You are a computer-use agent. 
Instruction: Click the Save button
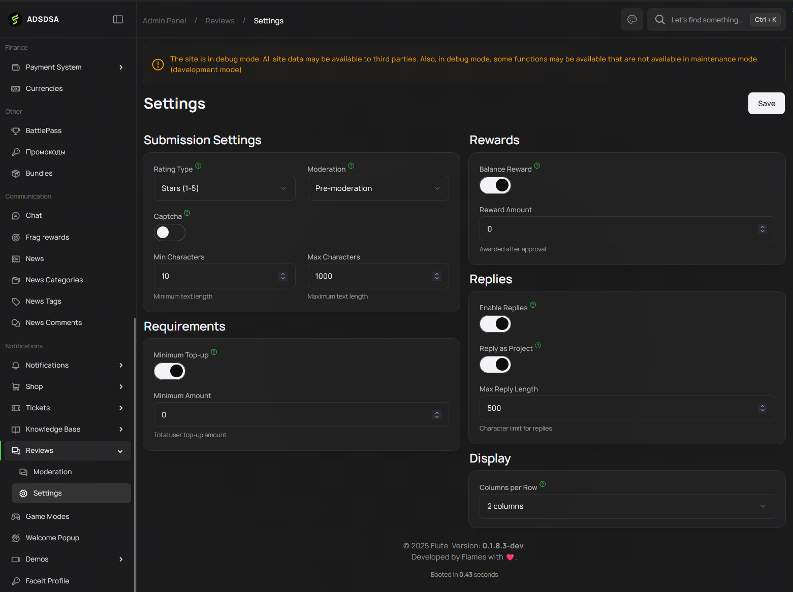tap(766, 104)
